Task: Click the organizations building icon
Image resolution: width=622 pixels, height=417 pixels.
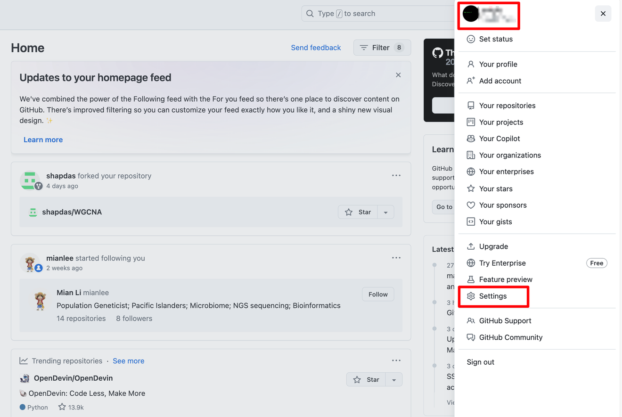Action: (x=471, y=155)
